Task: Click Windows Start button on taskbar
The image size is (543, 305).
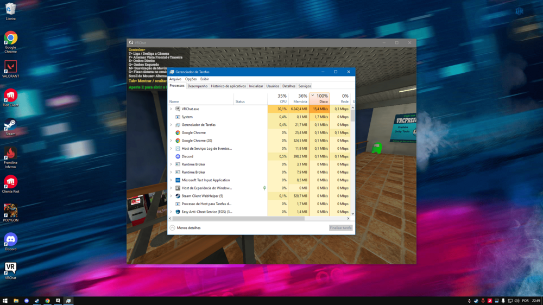Action: (x=5, y=301)
